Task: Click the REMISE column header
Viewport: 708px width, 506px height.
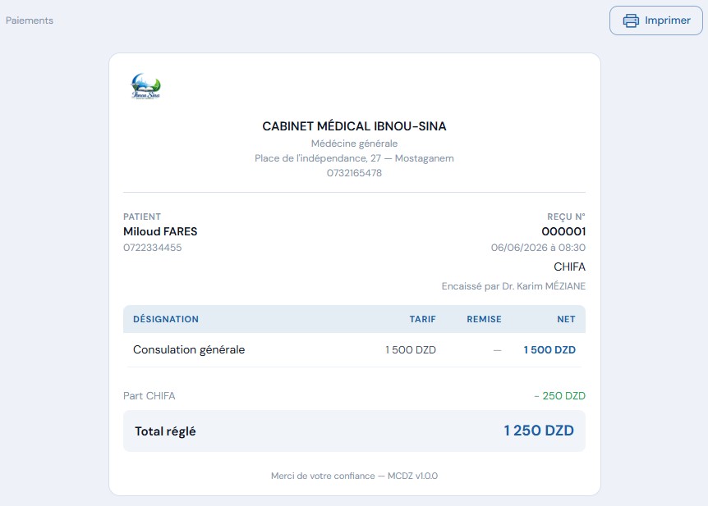Action: (x=484, y=319)
